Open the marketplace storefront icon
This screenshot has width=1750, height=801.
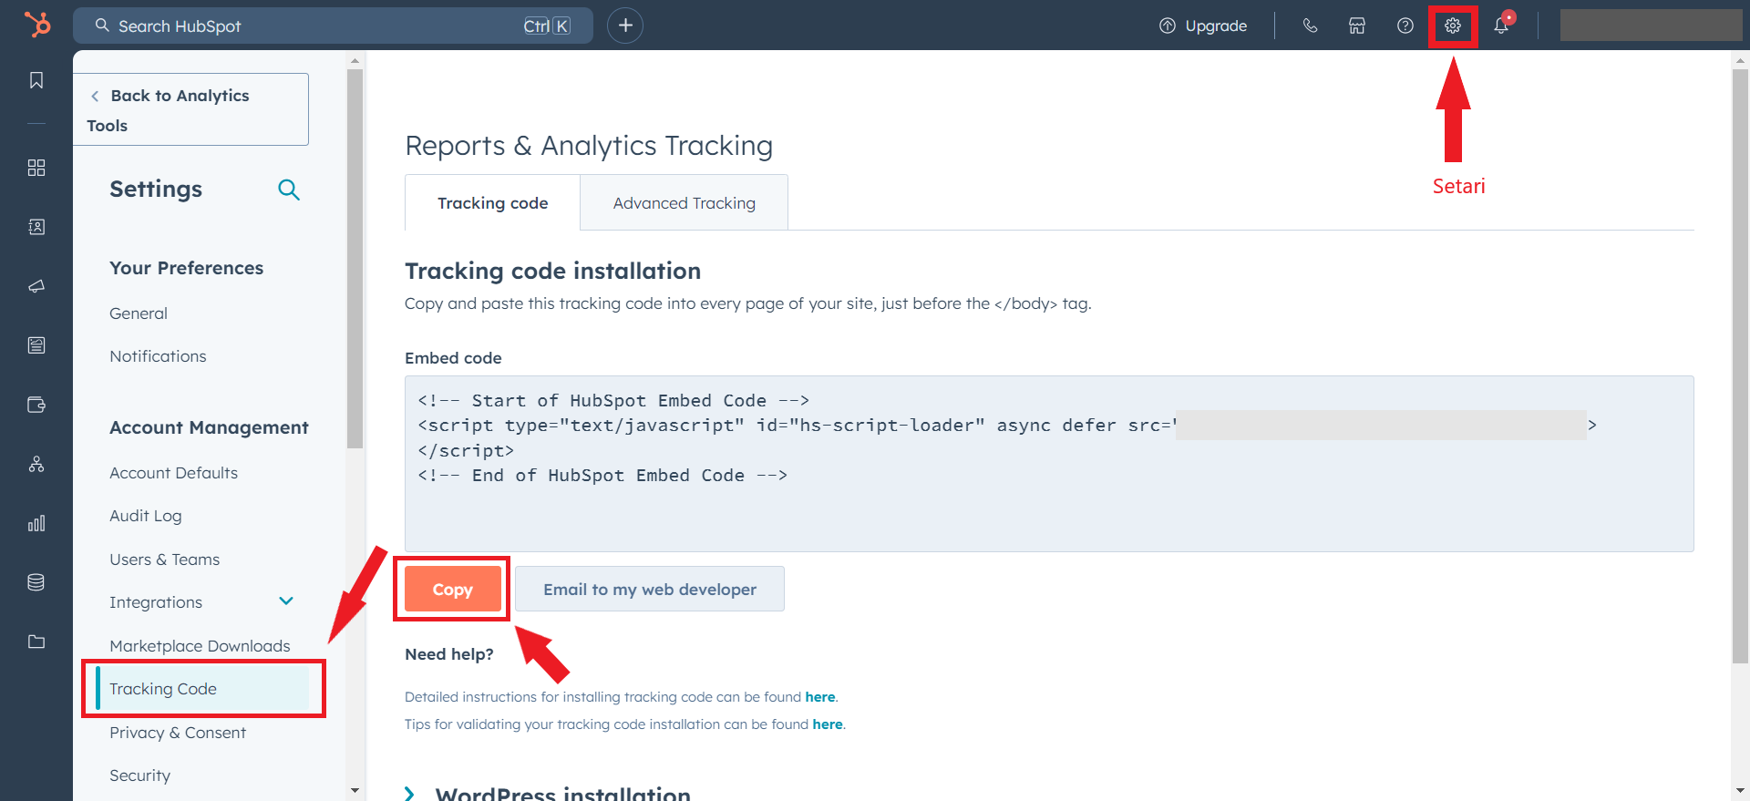[1357, 26]
